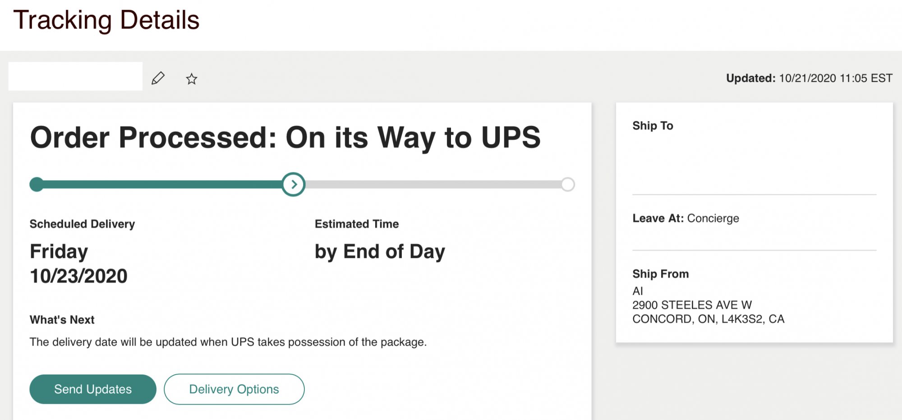The height and width of the screenshot is (420, 902).
Task: Click the 2900 Steeles Ave W address
Action: pyautogui.click(x=692, y=305)
